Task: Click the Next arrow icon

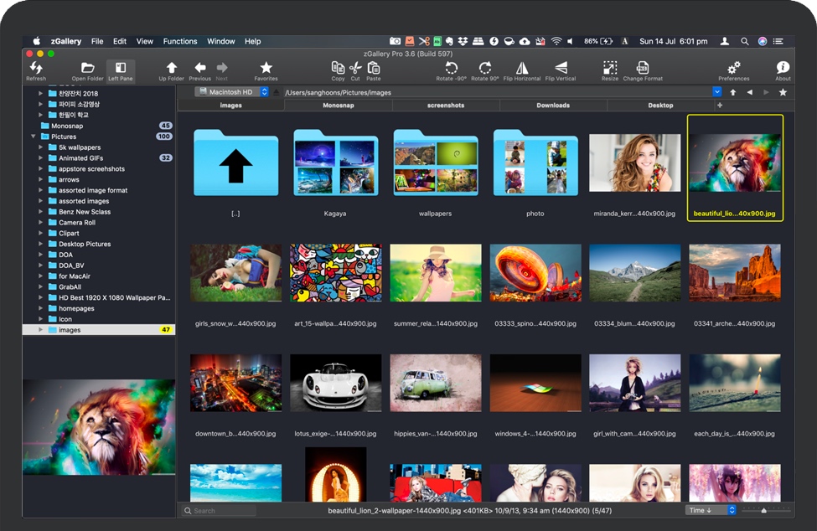Action: pos(222,68)
